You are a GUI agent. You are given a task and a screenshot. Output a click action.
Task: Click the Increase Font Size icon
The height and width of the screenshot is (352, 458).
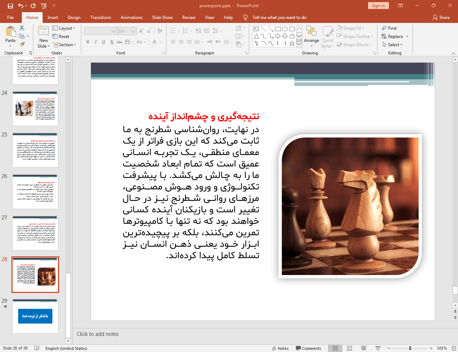coord(141,31)
